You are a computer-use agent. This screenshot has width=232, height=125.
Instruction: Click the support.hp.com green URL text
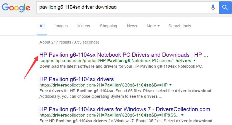pyautogui.click(x=115, y=61)
